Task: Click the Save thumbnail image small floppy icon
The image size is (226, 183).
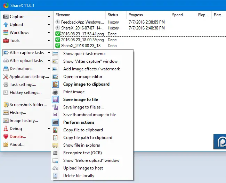Action: click(55, 115)
